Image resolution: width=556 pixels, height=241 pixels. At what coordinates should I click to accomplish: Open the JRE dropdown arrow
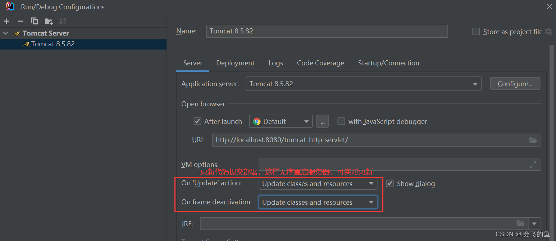[x=534, y=223]
